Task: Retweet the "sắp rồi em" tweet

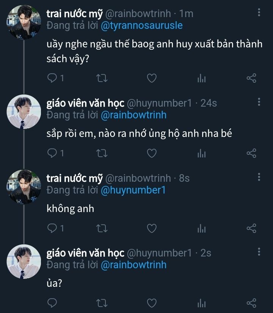Action: click(x=102, y=153)
